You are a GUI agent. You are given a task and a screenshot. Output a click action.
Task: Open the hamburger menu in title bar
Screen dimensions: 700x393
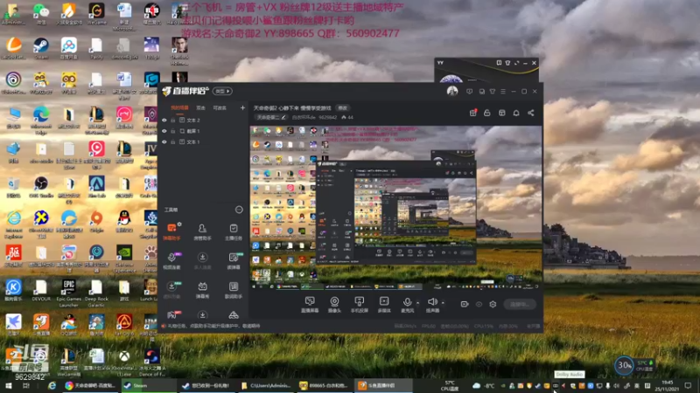pyautogui.click(x=503, y=92)
